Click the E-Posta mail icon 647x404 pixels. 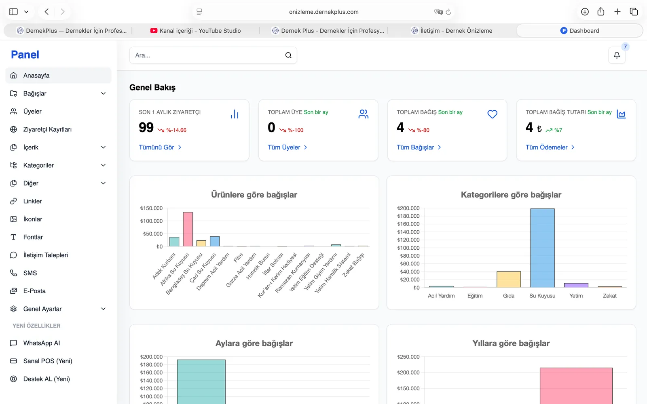13,291
